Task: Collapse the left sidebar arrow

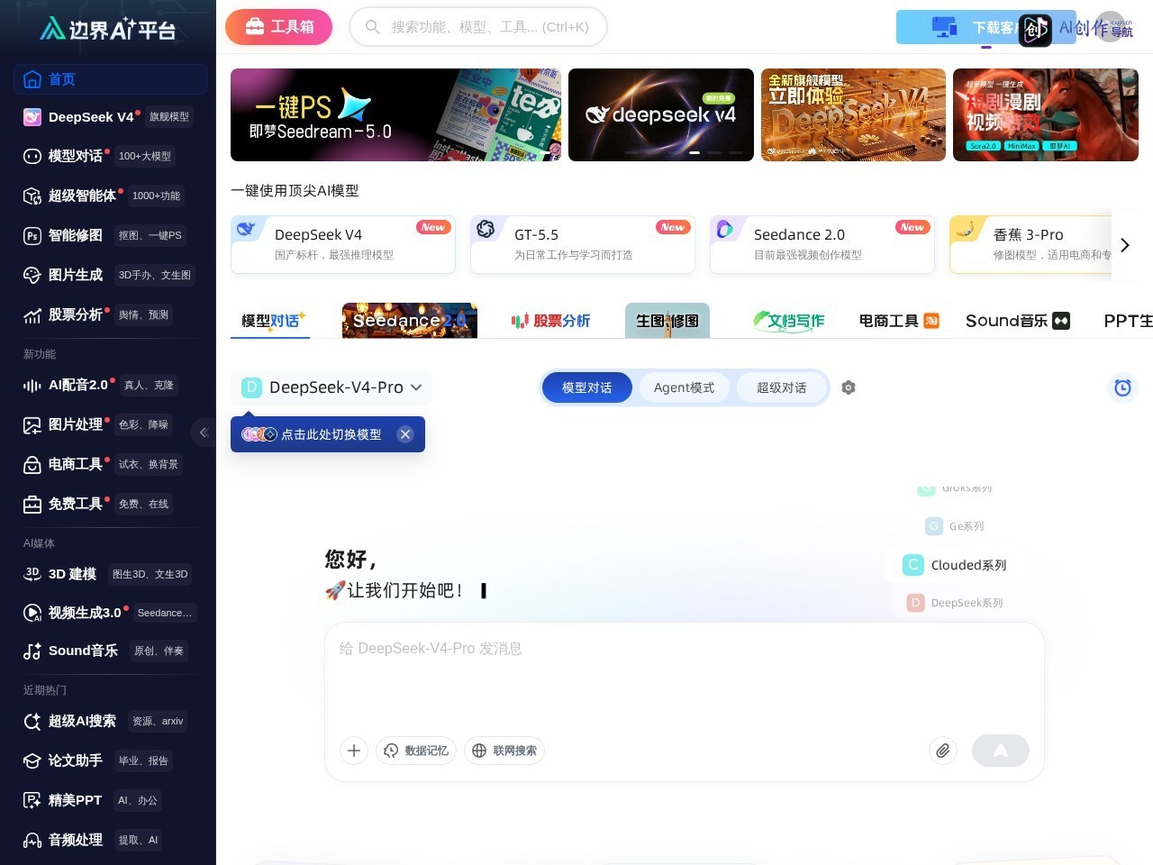Action: coord(204,432)
